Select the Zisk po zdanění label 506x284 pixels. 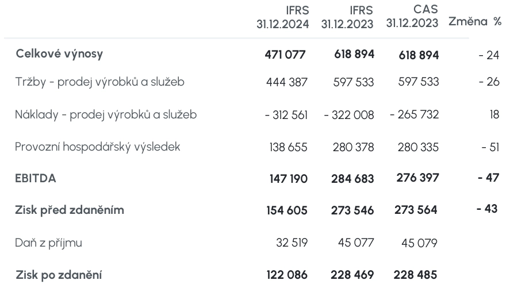click(59, 275)
